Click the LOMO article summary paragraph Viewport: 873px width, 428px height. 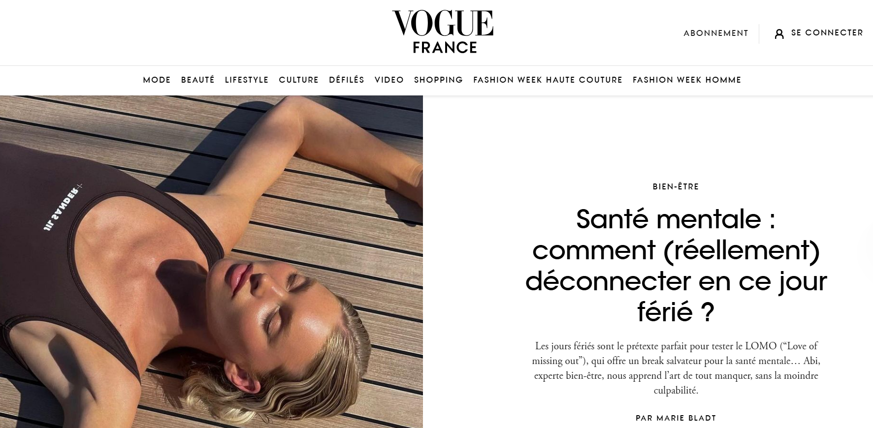[x=676, y=368]
